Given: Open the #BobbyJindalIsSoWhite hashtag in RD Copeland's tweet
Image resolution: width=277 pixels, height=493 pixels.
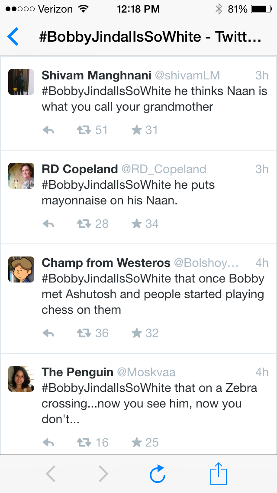Looking at the screenshot, I should pyautogui.click(x=106, y=185).
